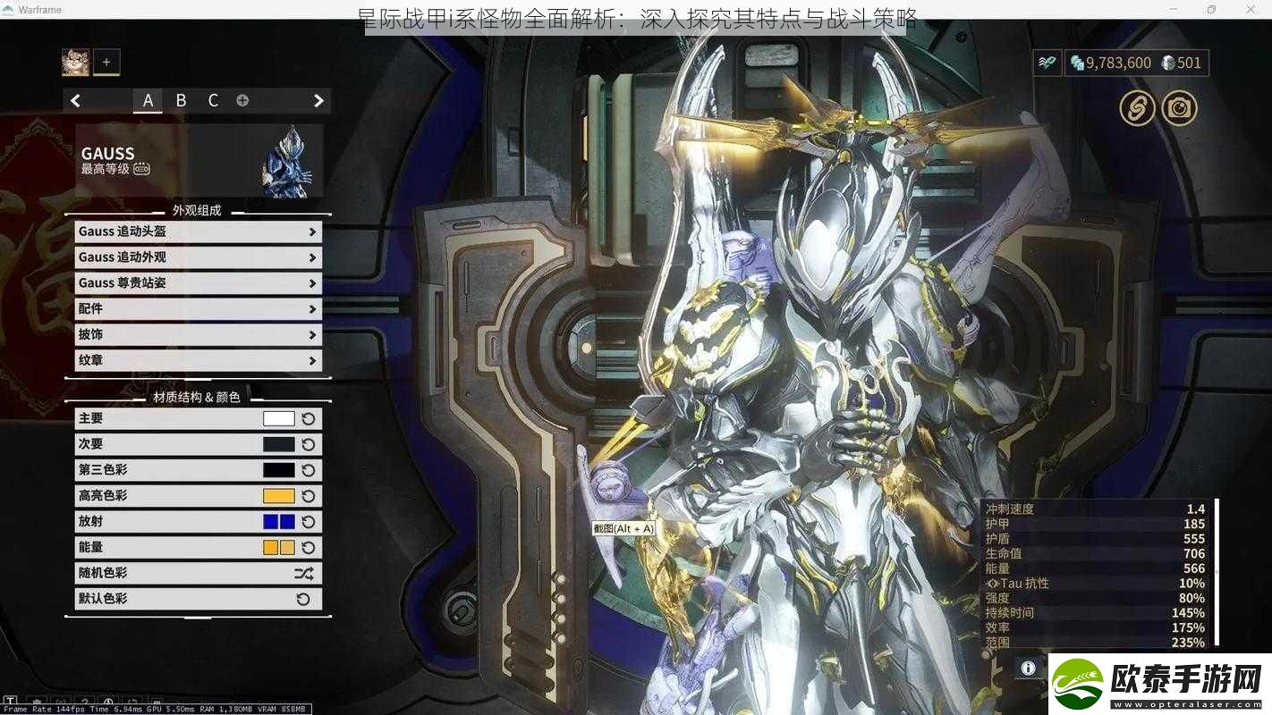Click the max rank badge under GAUSS
Image resolution: width=1272 pixels, height=715 pixels.
(x=141, y=169)
